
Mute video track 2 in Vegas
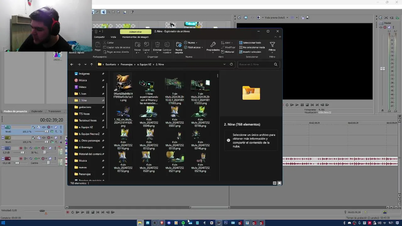pyautogui.click(x=56, y=138)
